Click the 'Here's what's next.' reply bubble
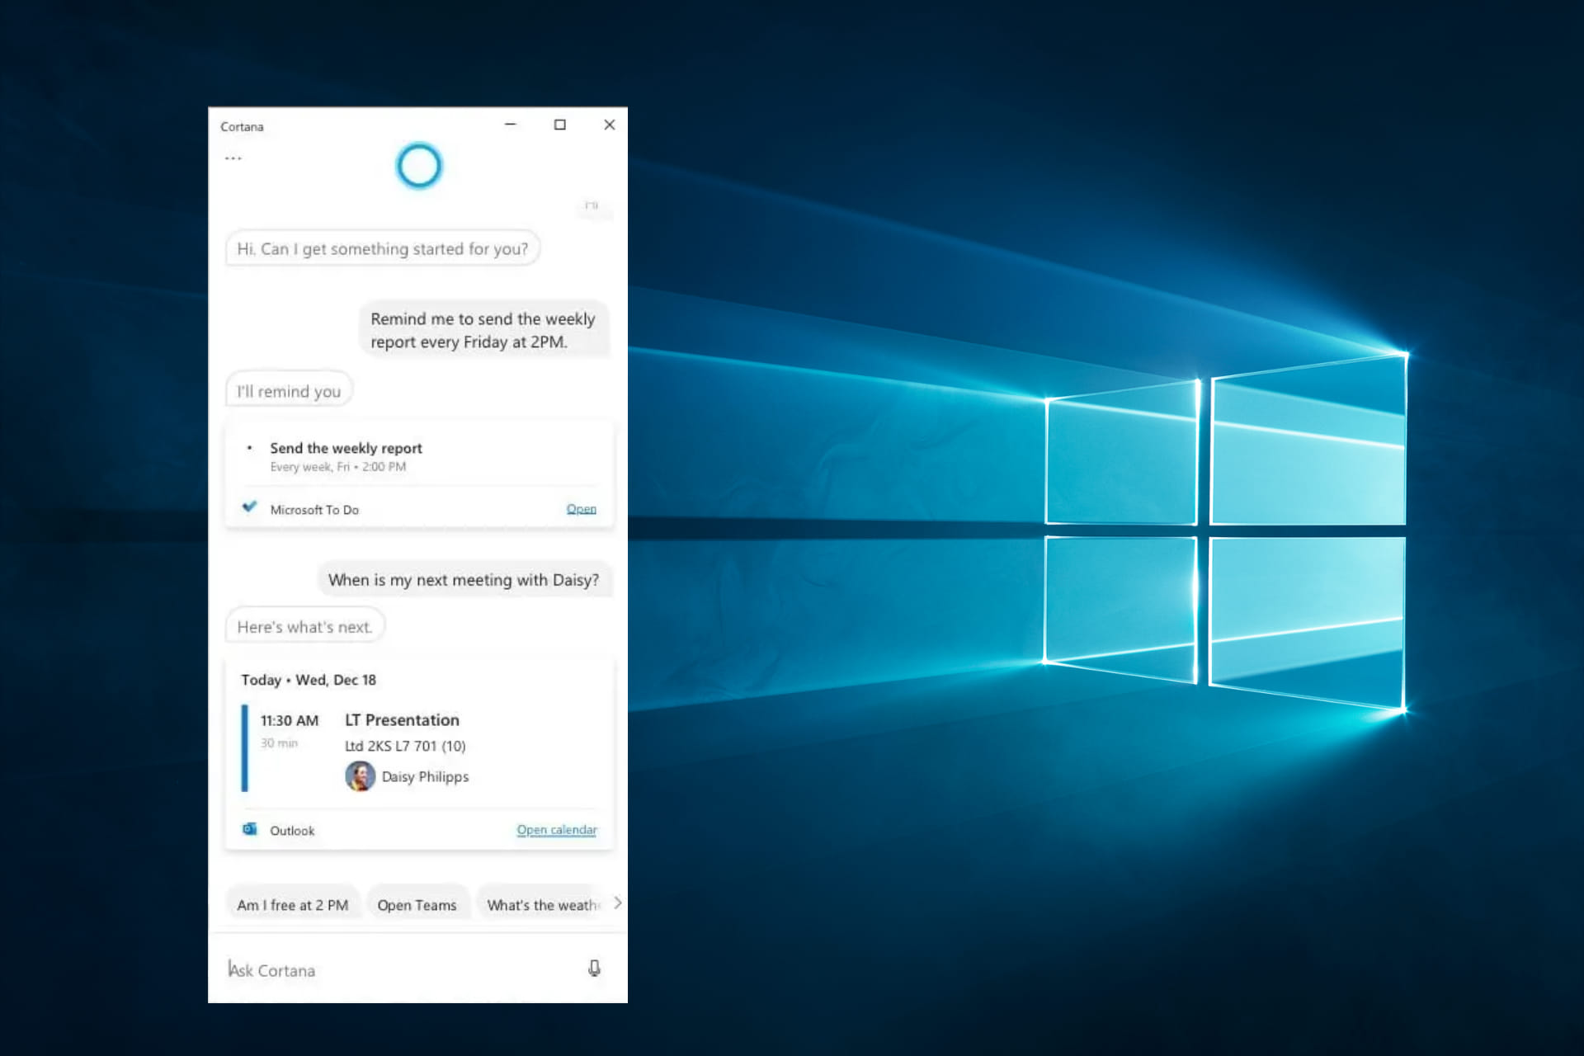The image size is (1584, 1056). click(x=305, y=626)
